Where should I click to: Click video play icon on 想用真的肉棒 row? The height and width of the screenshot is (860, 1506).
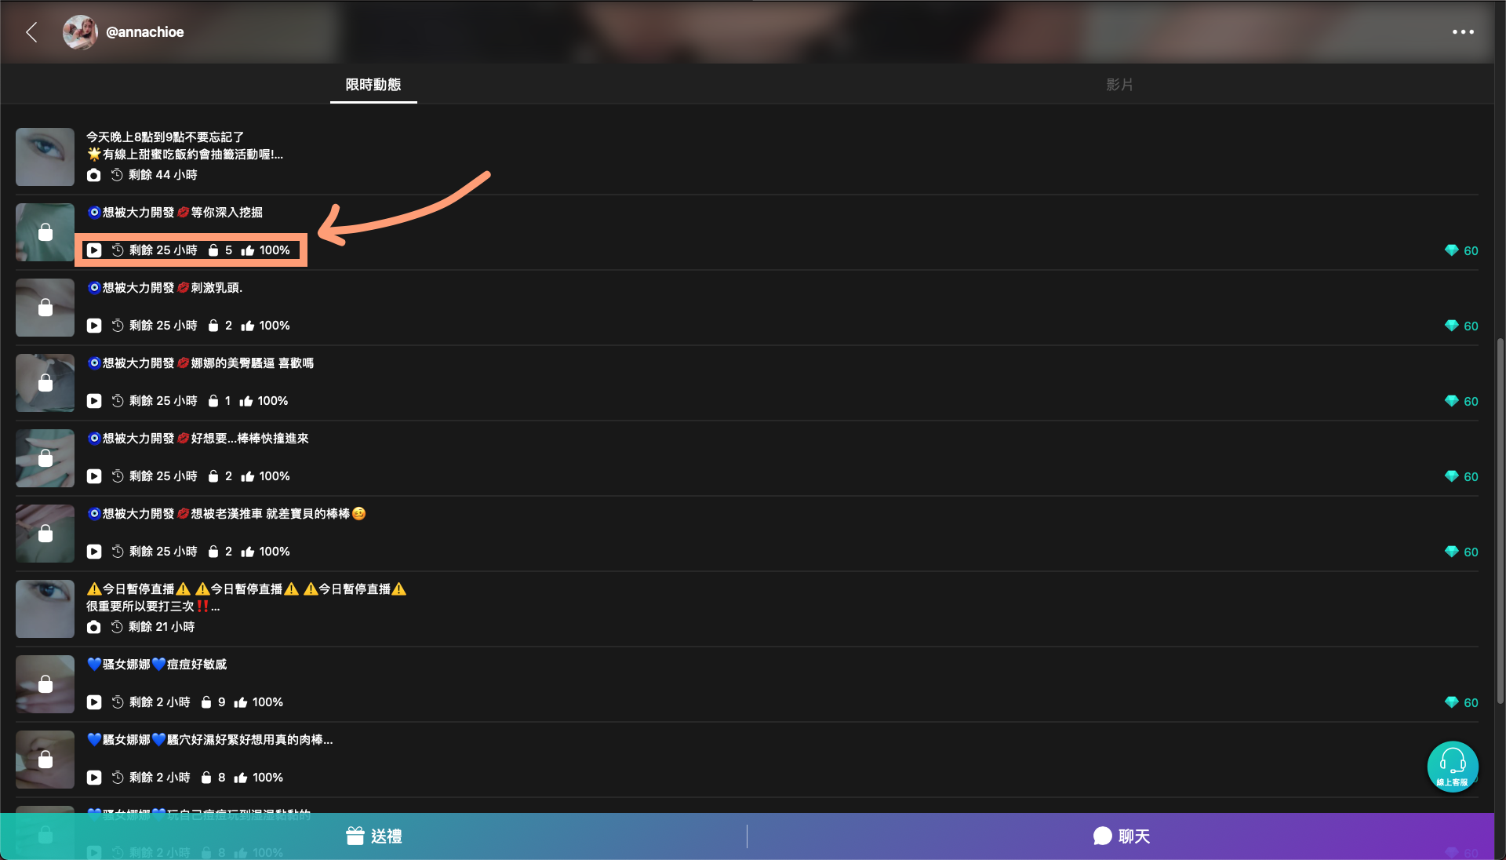94,778
